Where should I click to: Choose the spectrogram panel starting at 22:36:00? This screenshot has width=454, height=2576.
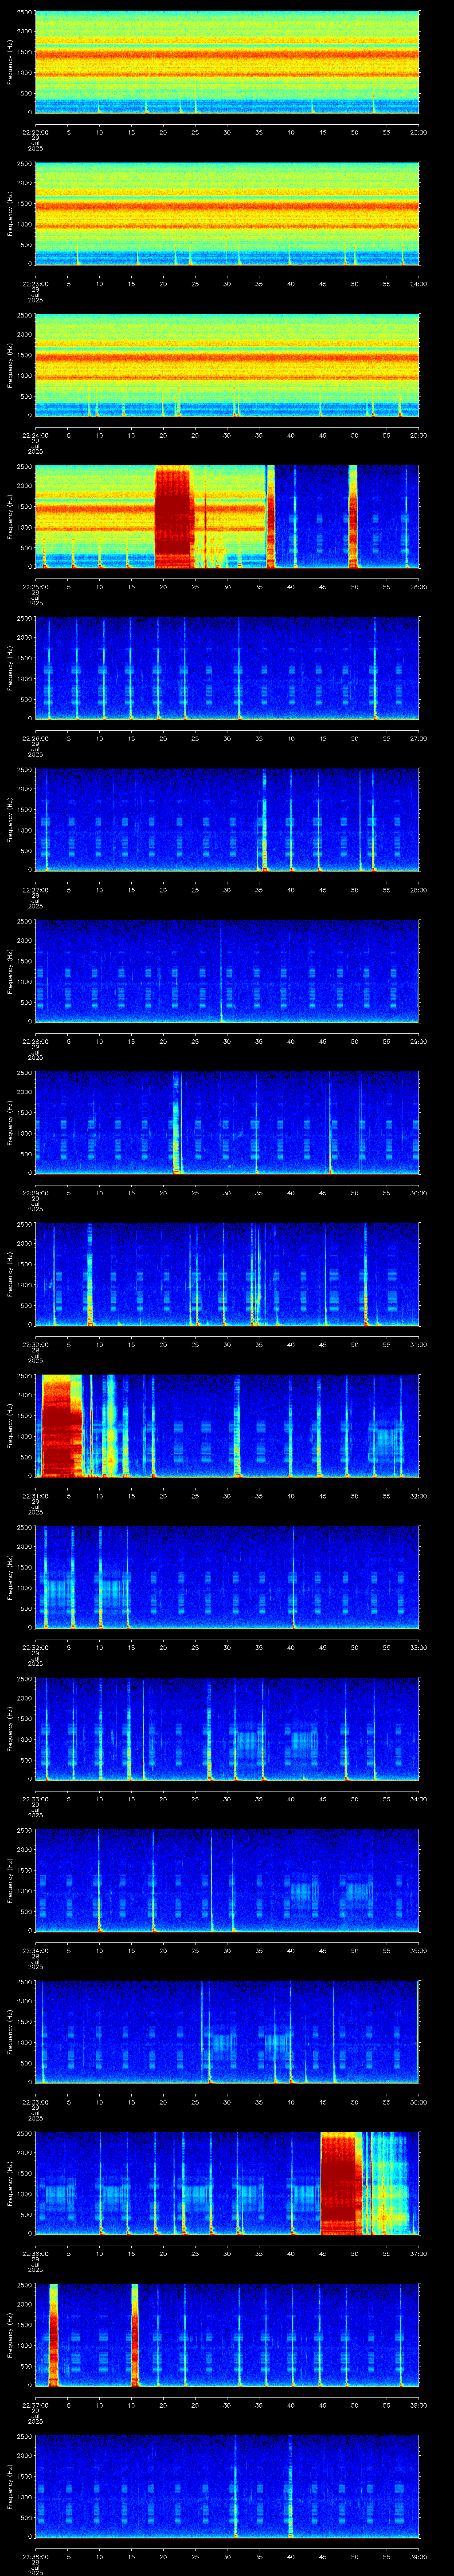[227, 2183]
